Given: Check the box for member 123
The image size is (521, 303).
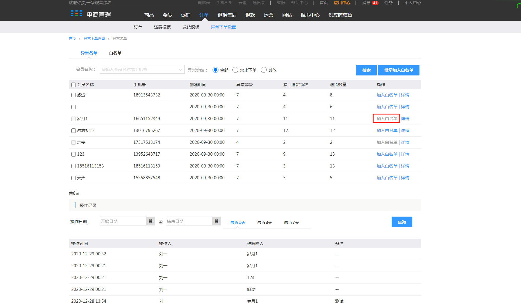Looking at the screenshot, I should tap(73, 154).
